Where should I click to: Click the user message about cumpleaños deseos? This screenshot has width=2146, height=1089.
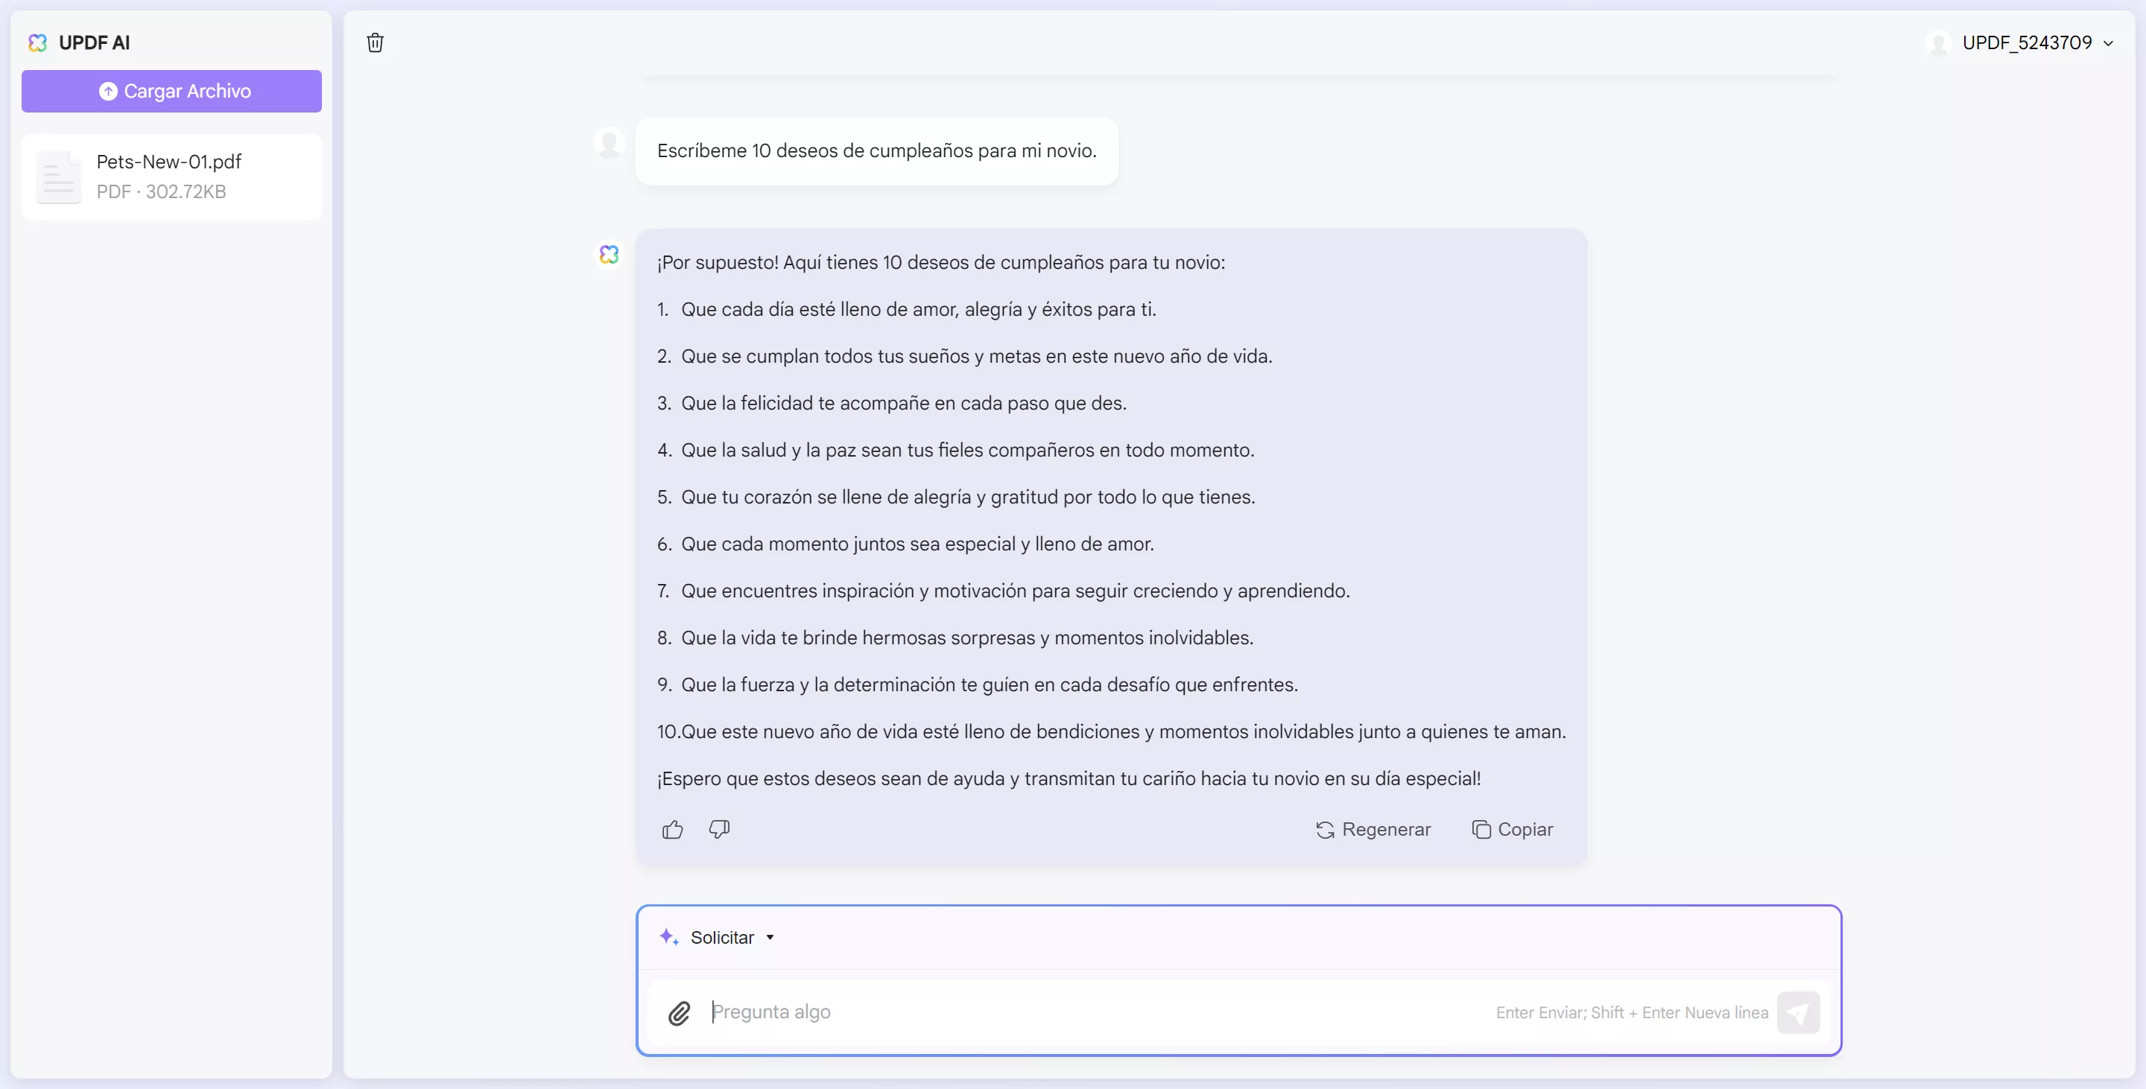[876, 150]
